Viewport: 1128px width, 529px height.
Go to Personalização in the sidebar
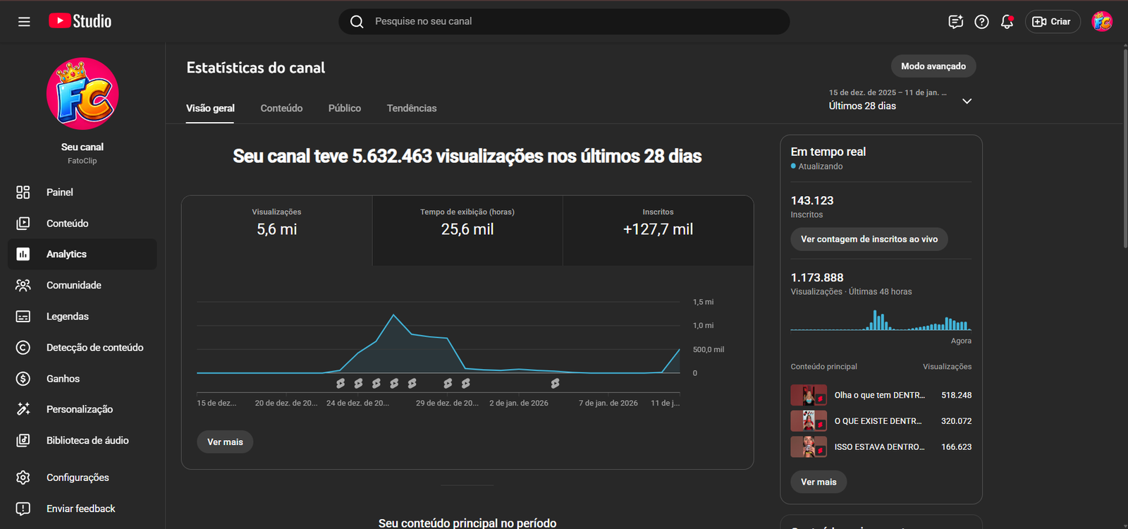point(79,409)
